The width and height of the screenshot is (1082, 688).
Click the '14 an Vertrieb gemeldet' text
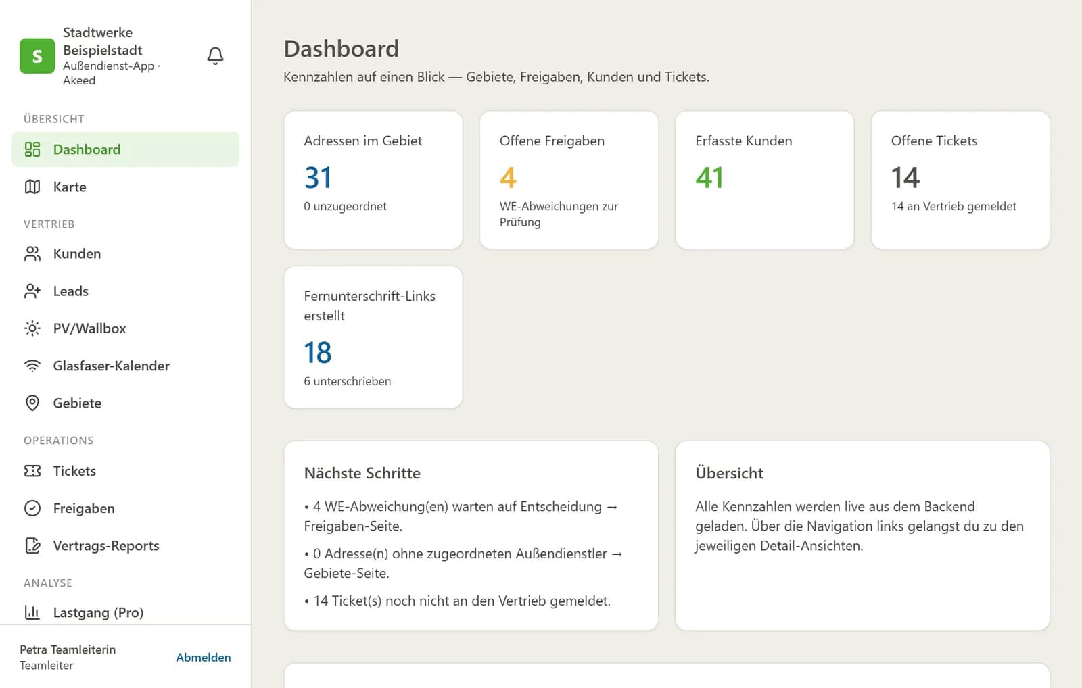[954, 206]
